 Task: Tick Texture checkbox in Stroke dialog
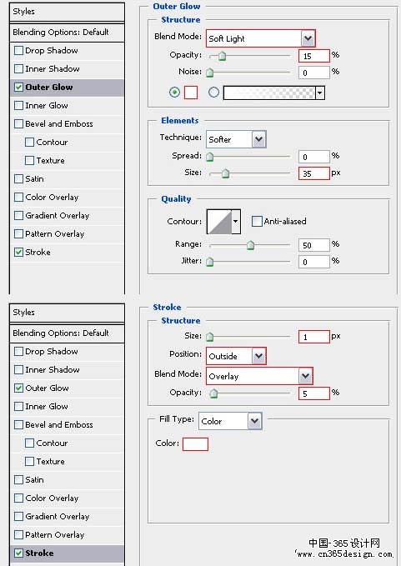point(30,461)
